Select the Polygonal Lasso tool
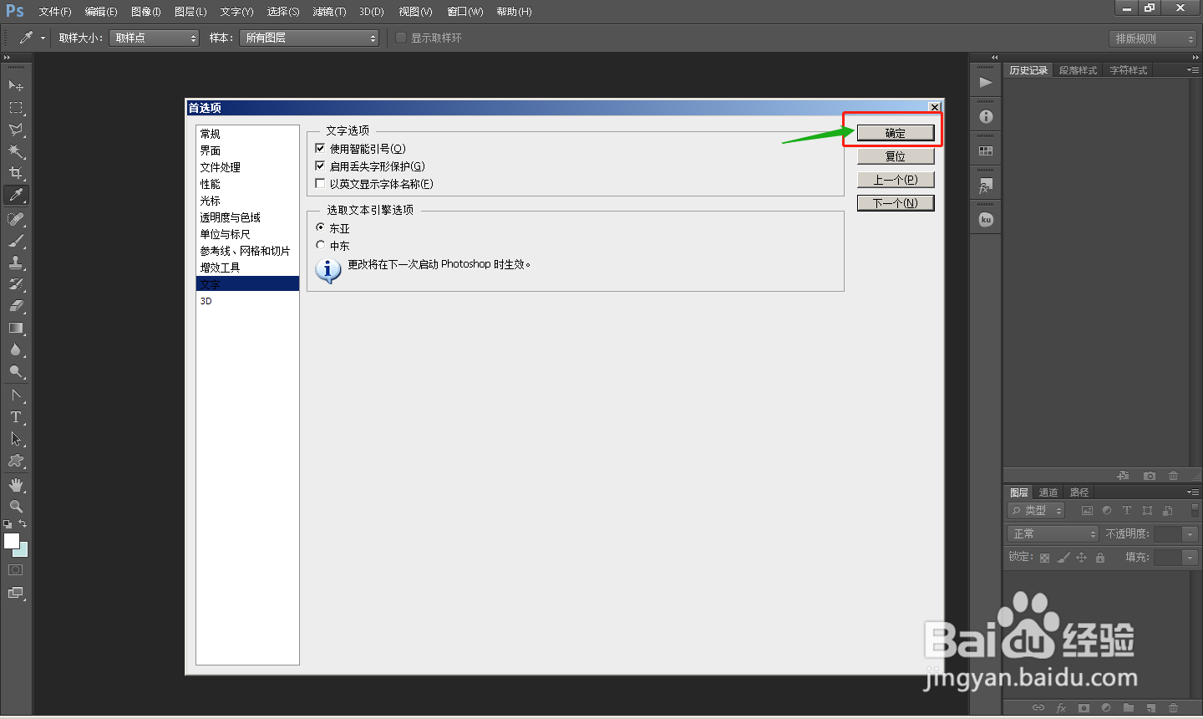This screenshot has height=719, width=1203. [x=16, y=130]
